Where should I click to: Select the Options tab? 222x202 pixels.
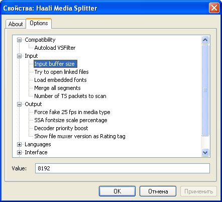39,23
